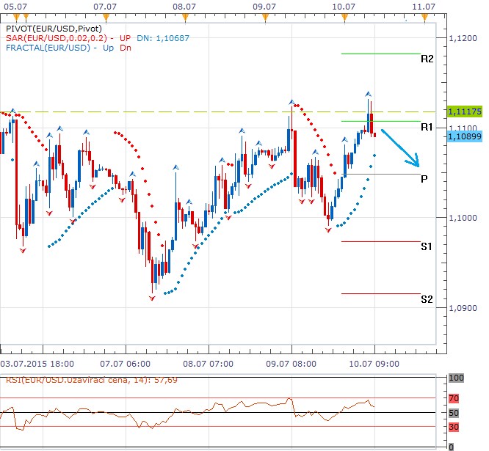The width and height of the screenshot is (489, 451).
Task: Click the 1,11175 green price tag
Action: coord(465,111)
